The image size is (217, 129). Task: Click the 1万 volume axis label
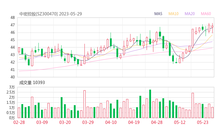pos(12,108)
